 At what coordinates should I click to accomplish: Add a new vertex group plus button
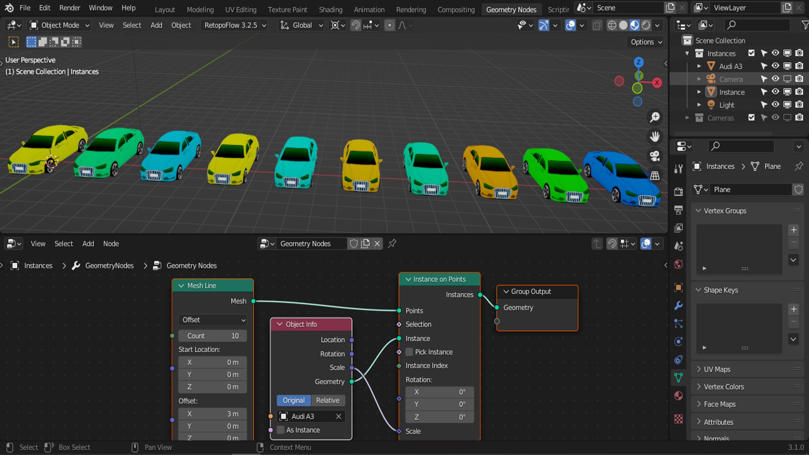point(794,230)
